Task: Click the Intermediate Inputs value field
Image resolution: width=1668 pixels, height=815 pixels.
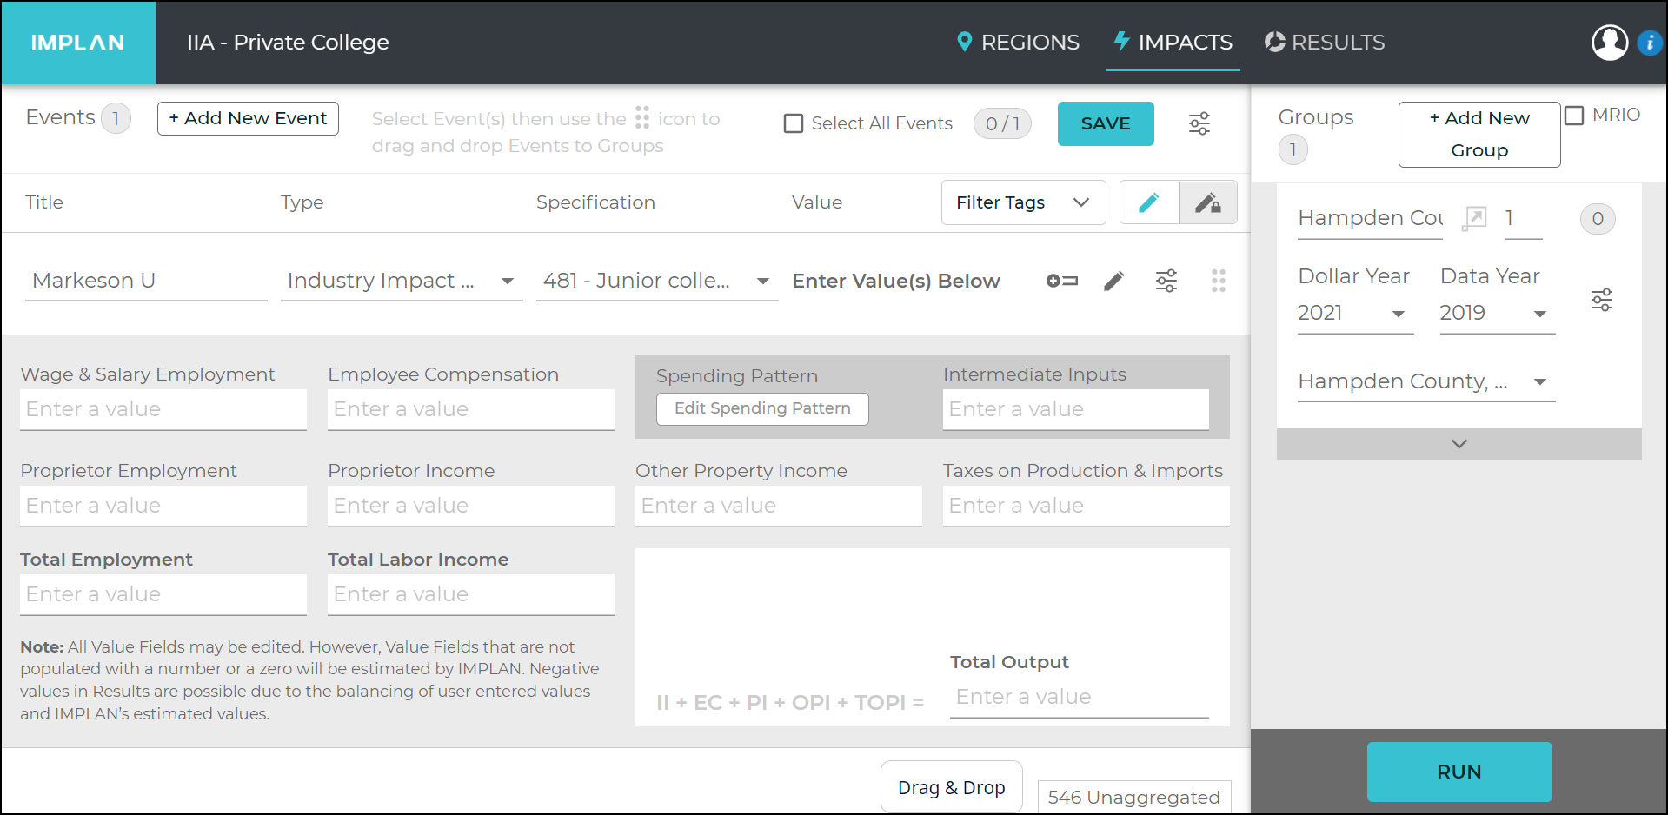Action: (1076, 409)
